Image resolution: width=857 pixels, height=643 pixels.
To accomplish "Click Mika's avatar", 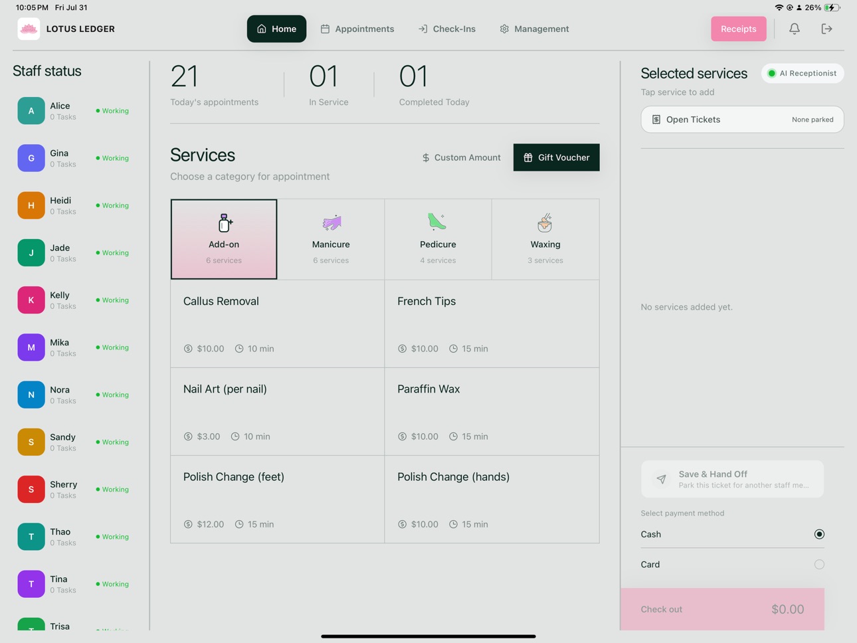I will [31, 347].
